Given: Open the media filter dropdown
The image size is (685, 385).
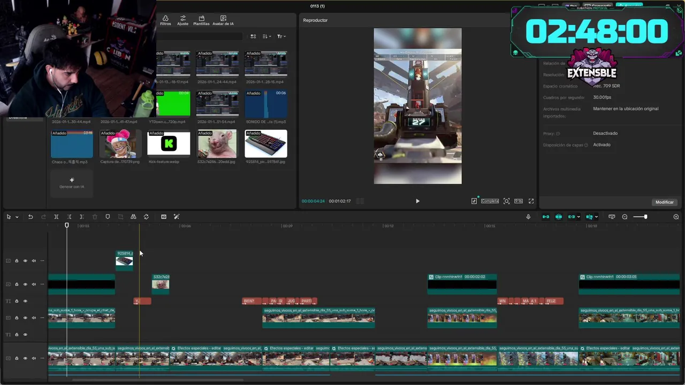Looking at the screenshot, I should pos(281,36).
